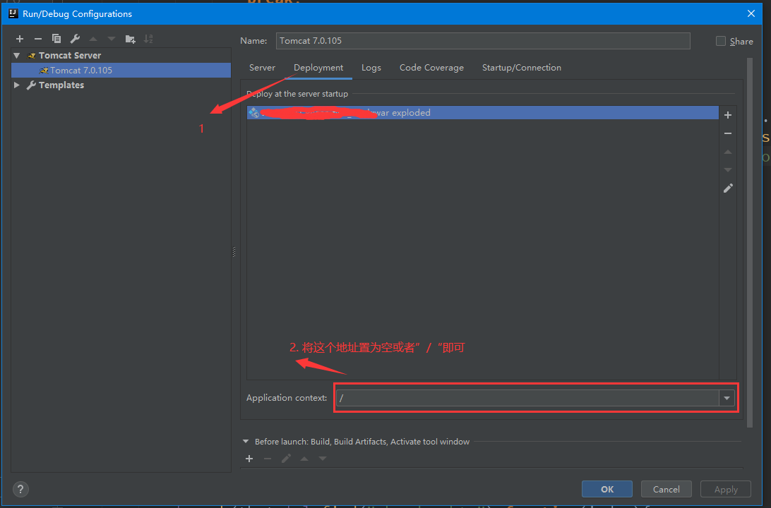This screenshot has width=771, height=508.
Task: Open the Application context dropdown arrow
Action: [727, 398]
